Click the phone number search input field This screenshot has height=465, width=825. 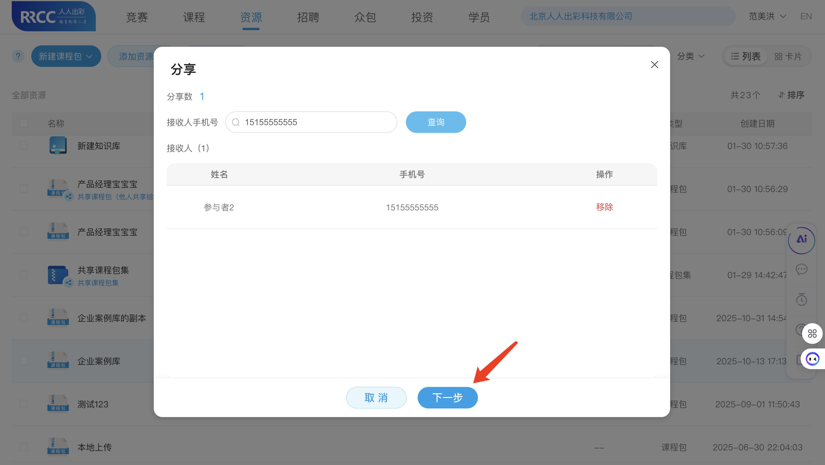[311, 122]
